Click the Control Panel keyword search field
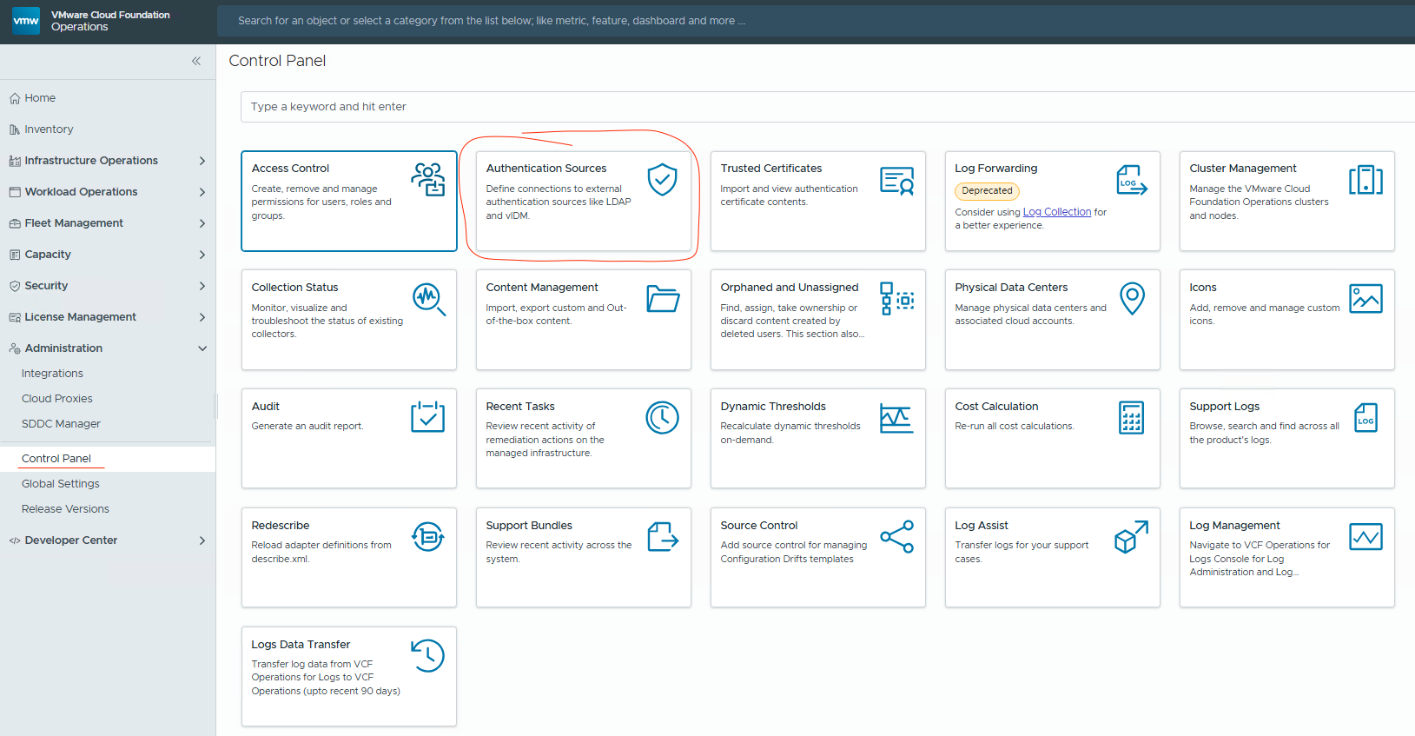 point(825,107)
